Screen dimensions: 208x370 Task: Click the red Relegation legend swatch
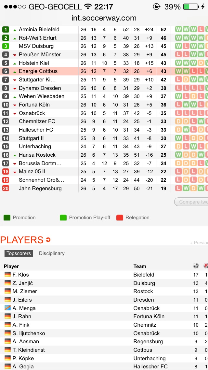(120, 218)
